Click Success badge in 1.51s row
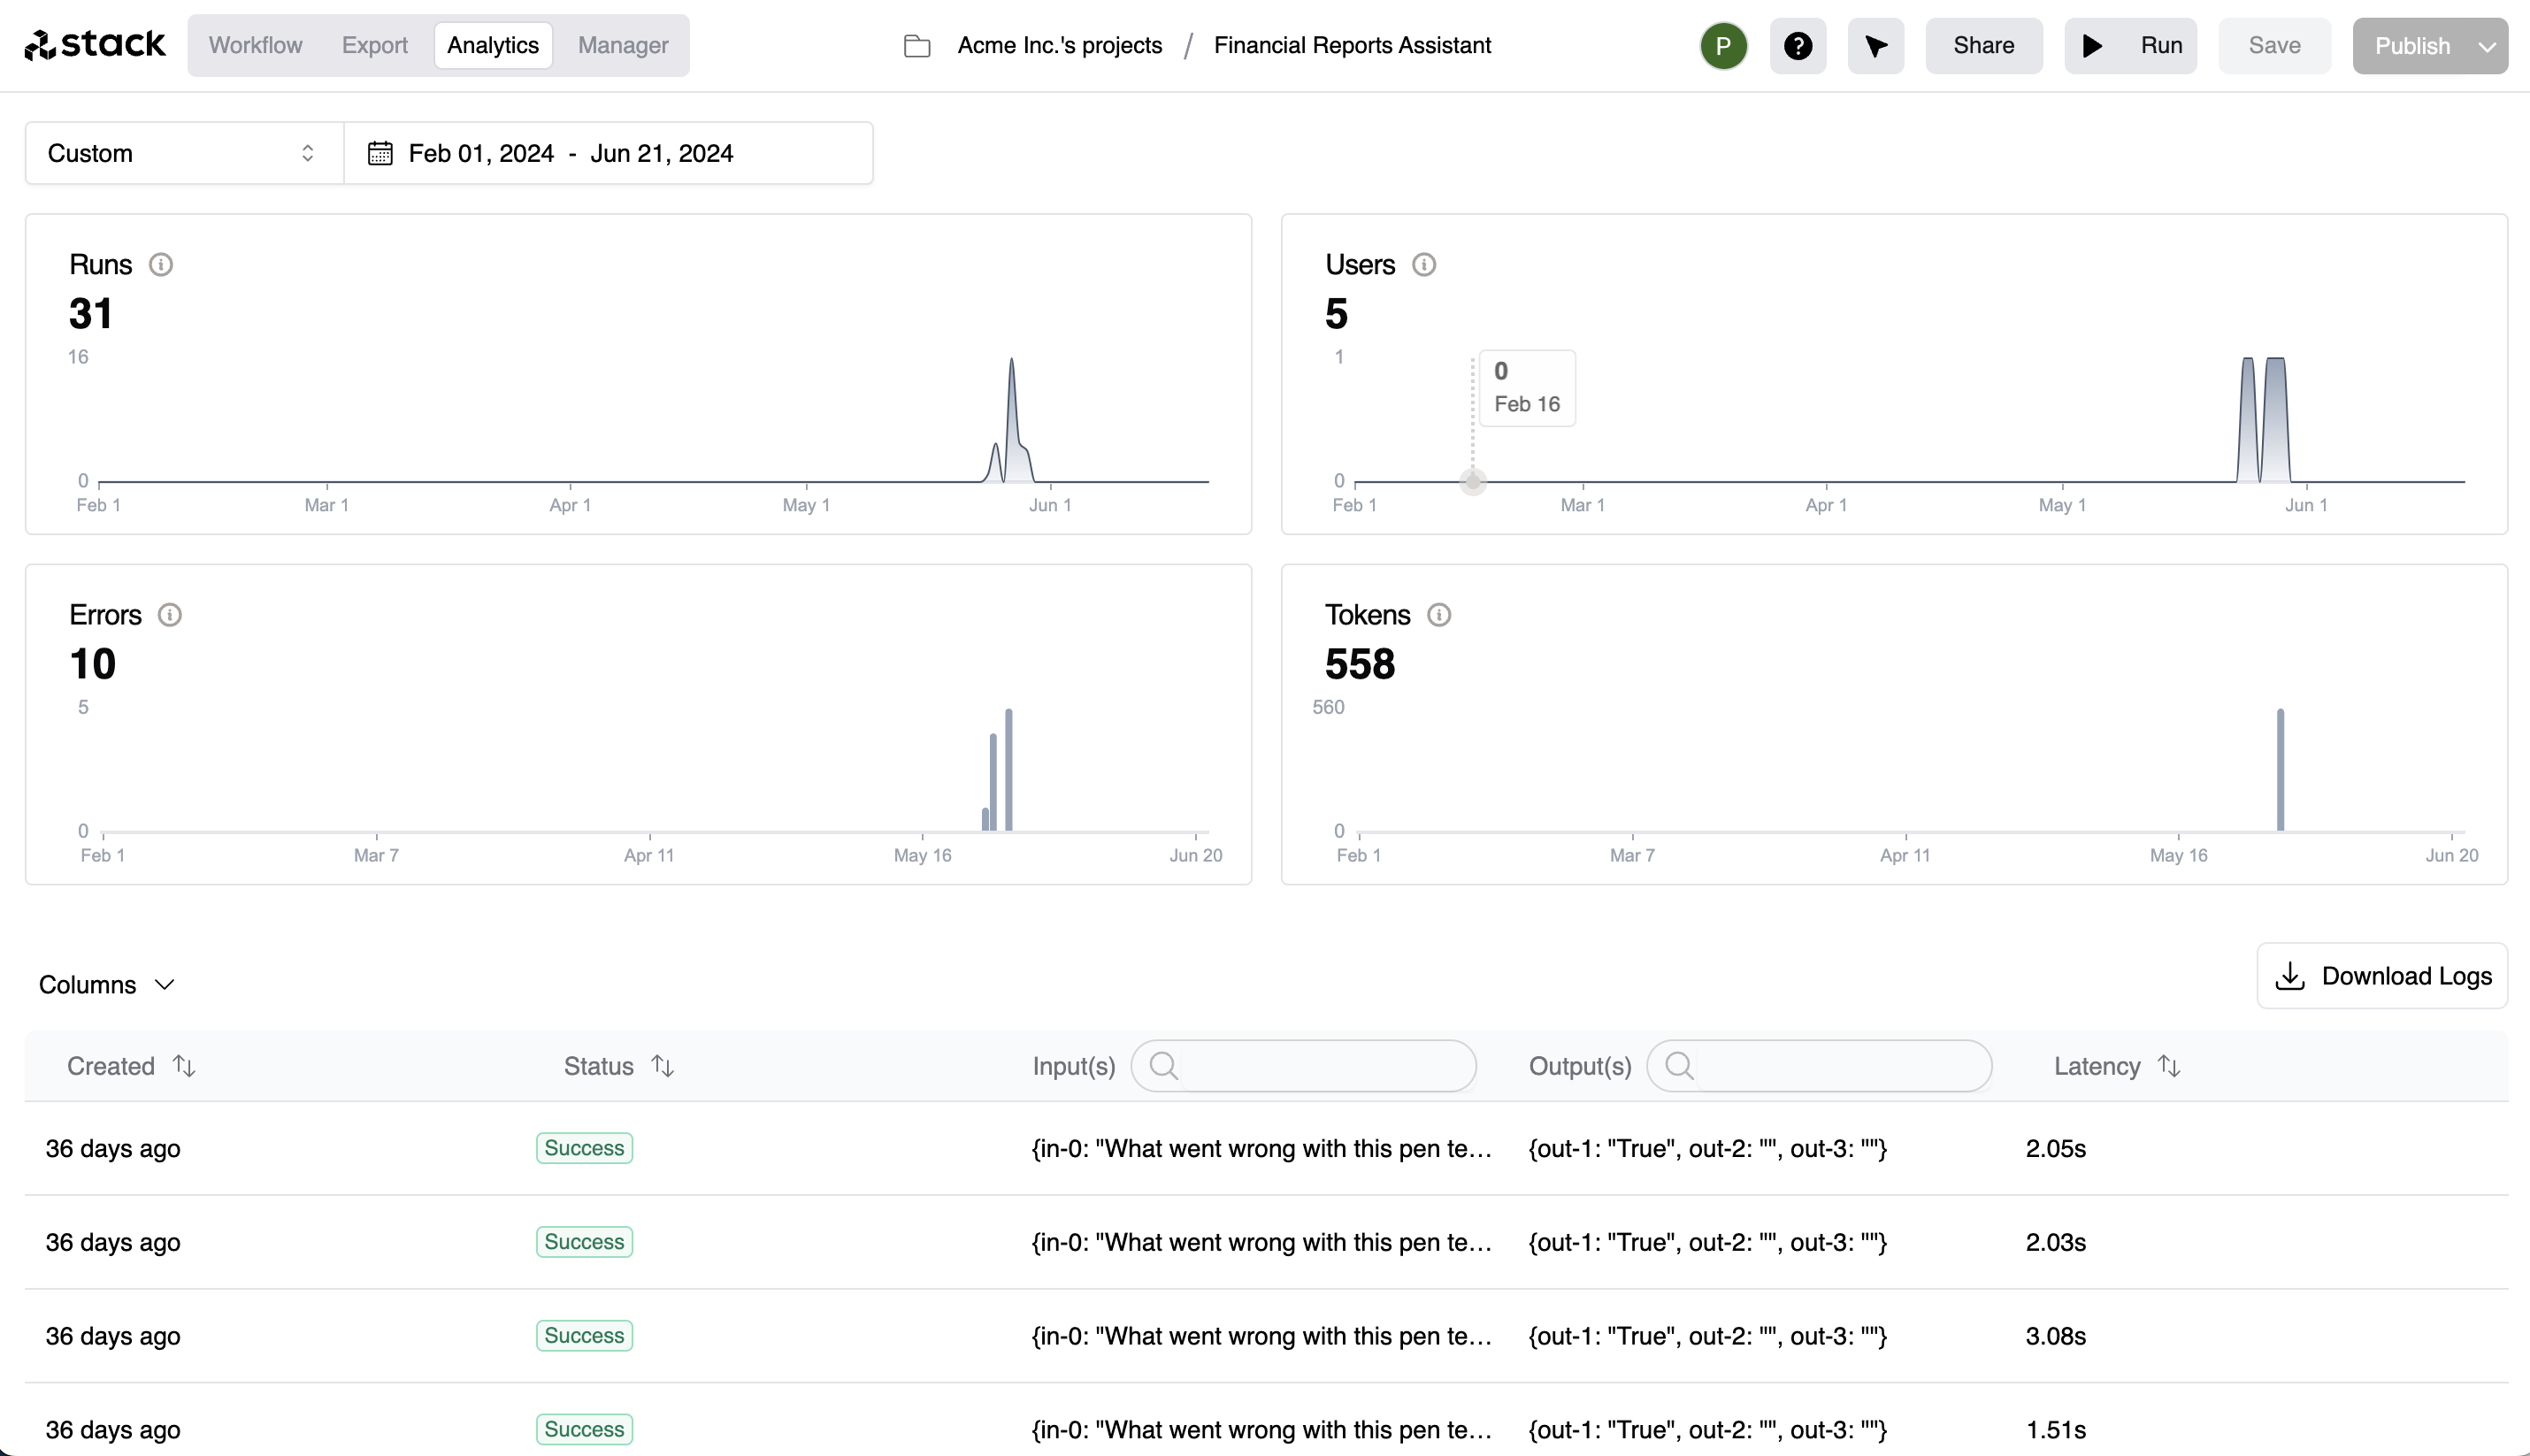Viewport: 2530px width, 1456px height. (x=585, y=1430)
